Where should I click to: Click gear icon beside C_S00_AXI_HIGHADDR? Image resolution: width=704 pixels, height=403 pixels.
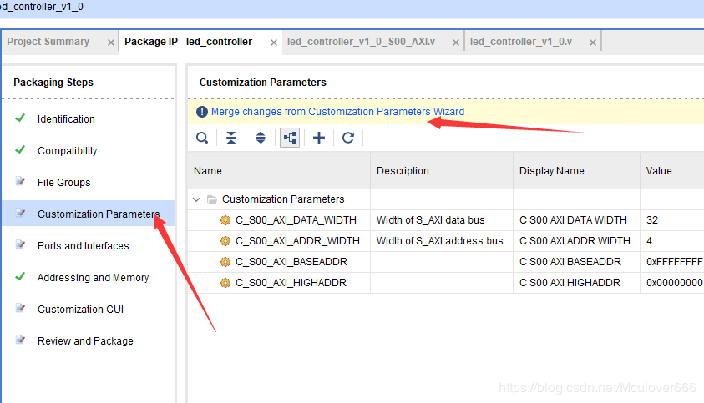225,284
